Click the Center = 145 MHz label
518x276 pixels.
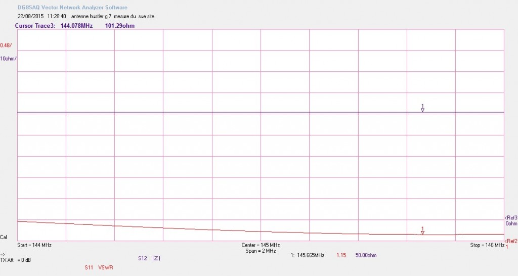click(x=261, y=245)
